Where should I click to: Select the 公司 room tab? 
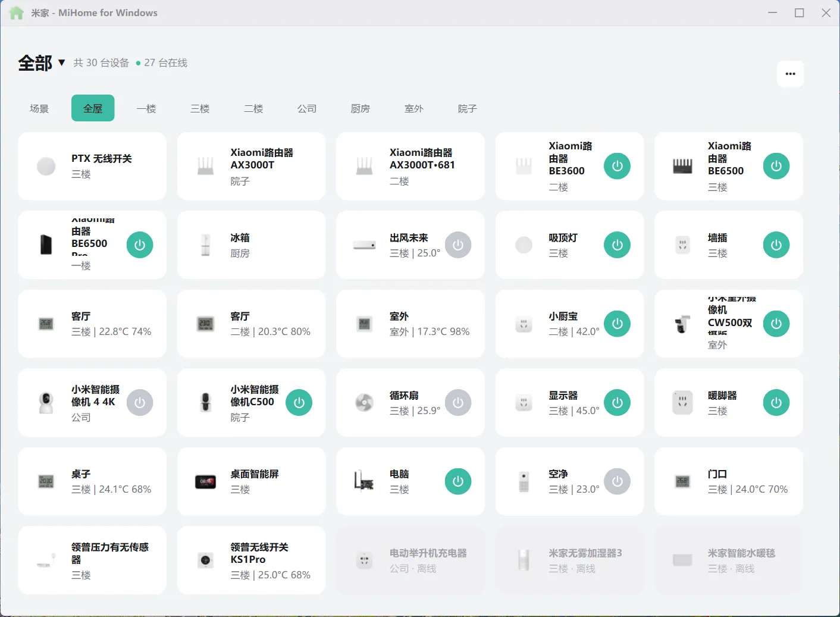[x=307, y=108]
